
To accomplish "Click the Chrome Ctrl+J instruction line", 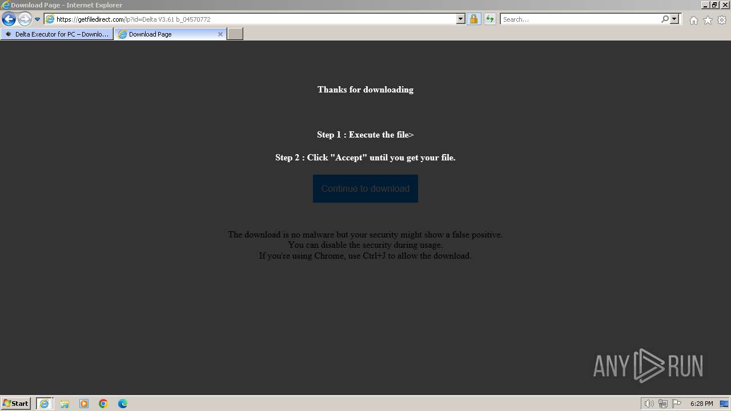I will 365,256.
